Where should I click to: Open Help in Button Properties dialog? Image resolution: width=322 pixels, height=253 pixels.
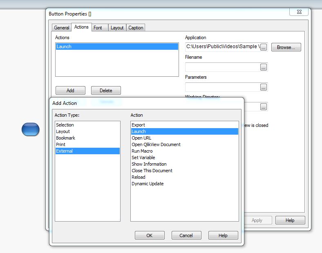pyautogui.click(x=290, y=220)
